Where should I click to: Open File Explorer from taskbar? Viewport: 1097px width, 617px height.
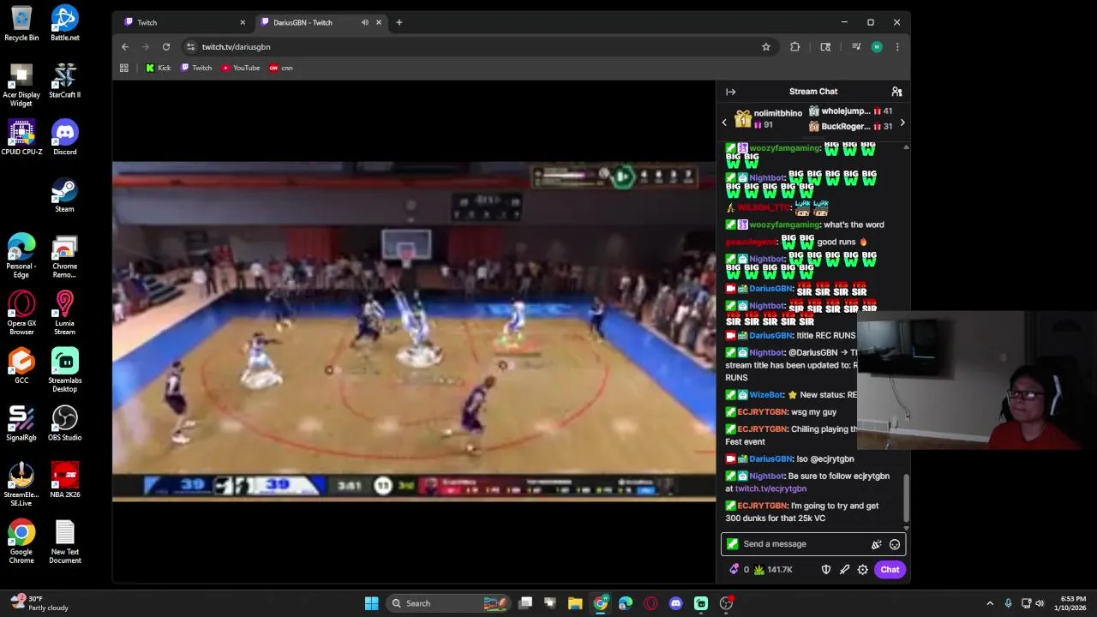pos(575,603)
